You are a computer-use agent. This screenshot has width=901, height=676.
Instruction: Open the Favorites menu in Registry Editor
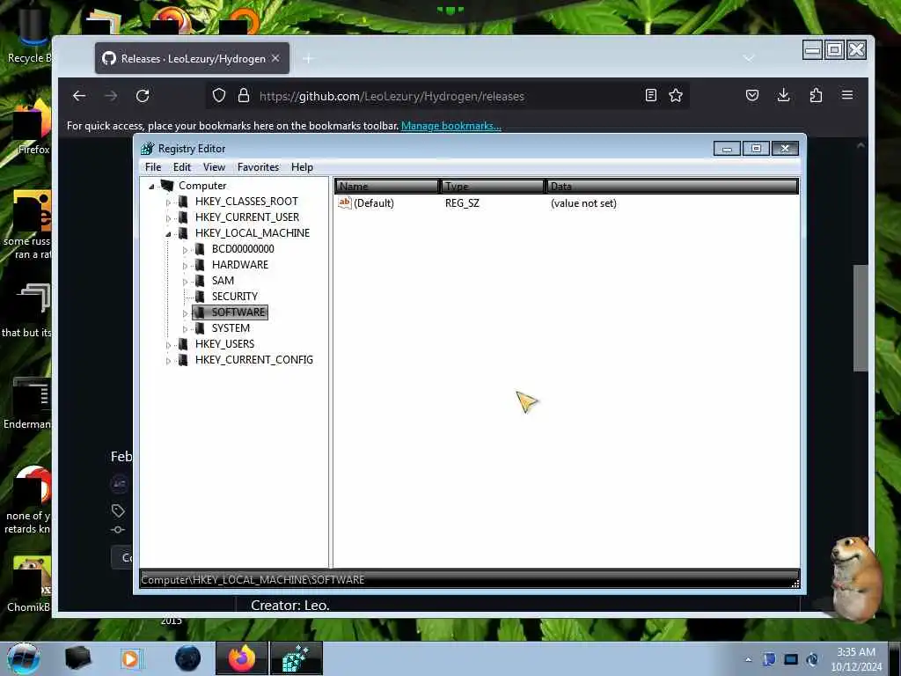coord(258,167)
